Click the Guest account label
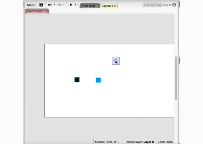 [x=167, y=5]
